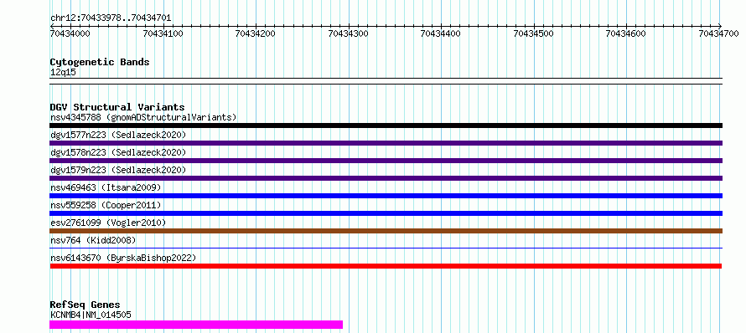Screen dimensions: 746x333
Task: Click the brown esv2761099 variant bar
Action: [x=386, y=231]
